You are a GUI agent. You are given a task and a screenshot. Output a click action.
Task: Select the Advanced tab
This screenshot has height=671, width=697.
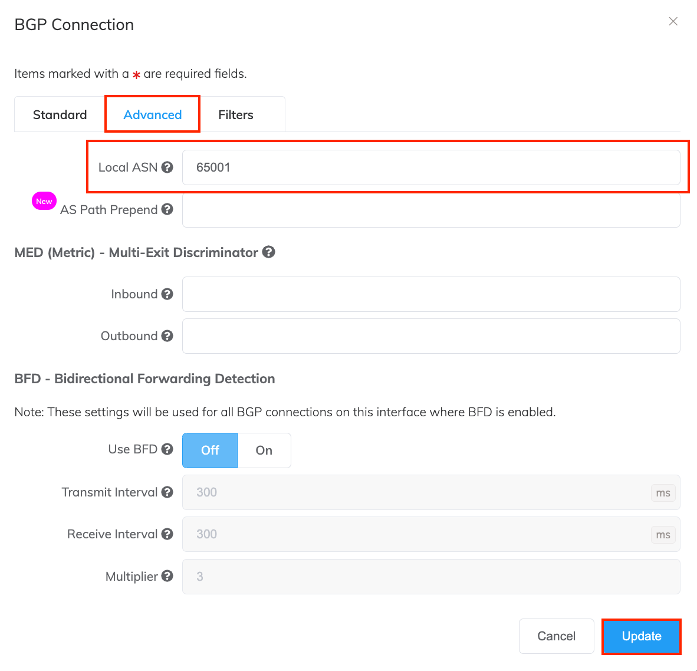pos(153,114)
